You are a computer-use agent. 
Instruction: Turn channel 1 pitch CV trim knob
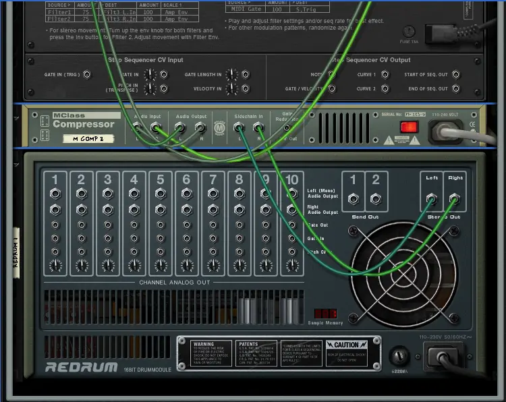[x=55, y=265]
